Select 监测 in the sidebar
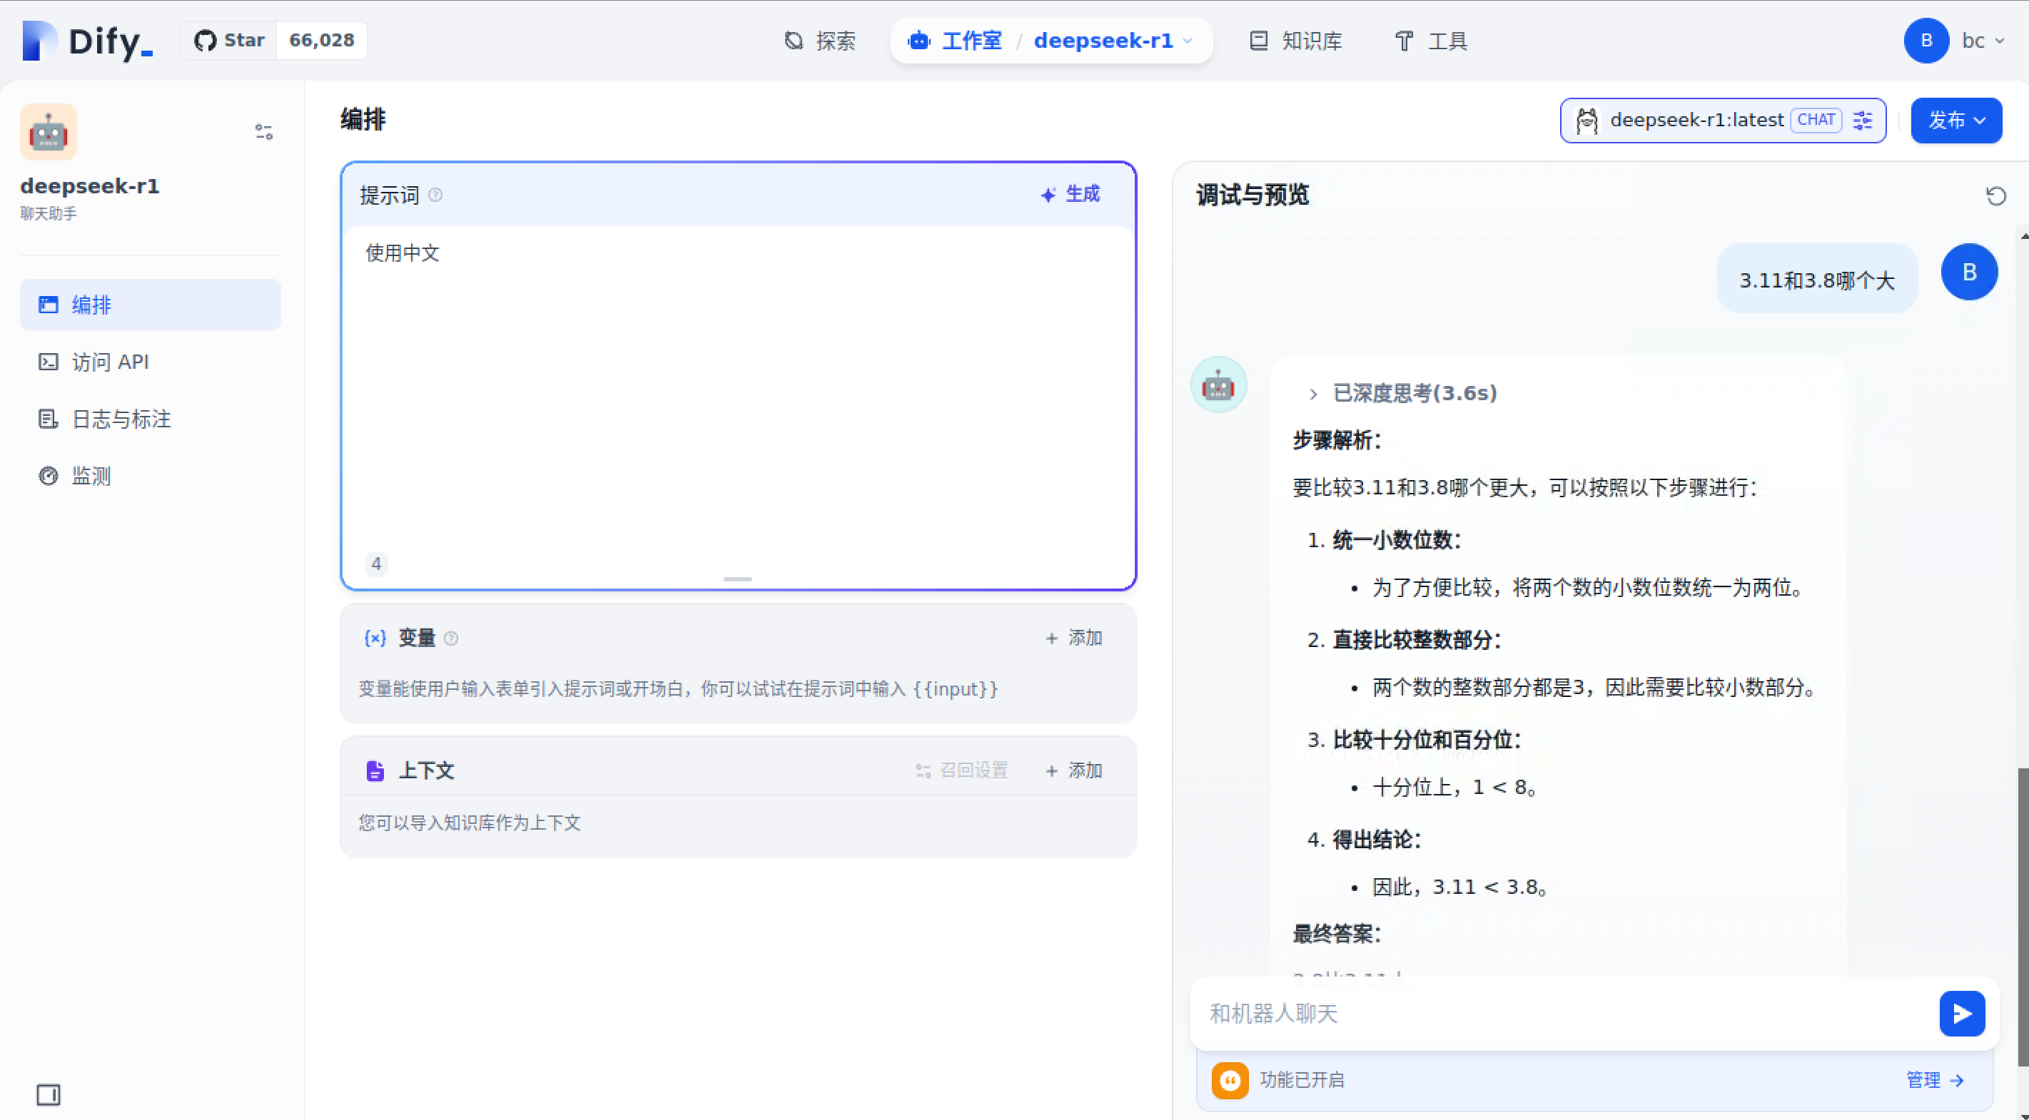The image size is (2029, 1120). pyautogui.click(x=151, y=476)
